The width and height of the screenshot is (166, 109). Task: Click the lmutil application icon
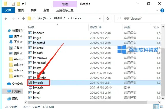(x=30, y=93)
